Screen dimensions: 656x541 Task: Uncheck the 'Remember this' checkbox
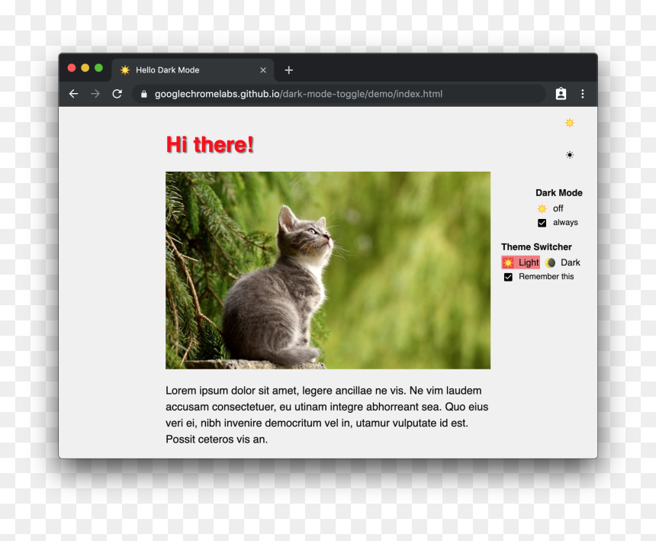[x=508, y=277]
